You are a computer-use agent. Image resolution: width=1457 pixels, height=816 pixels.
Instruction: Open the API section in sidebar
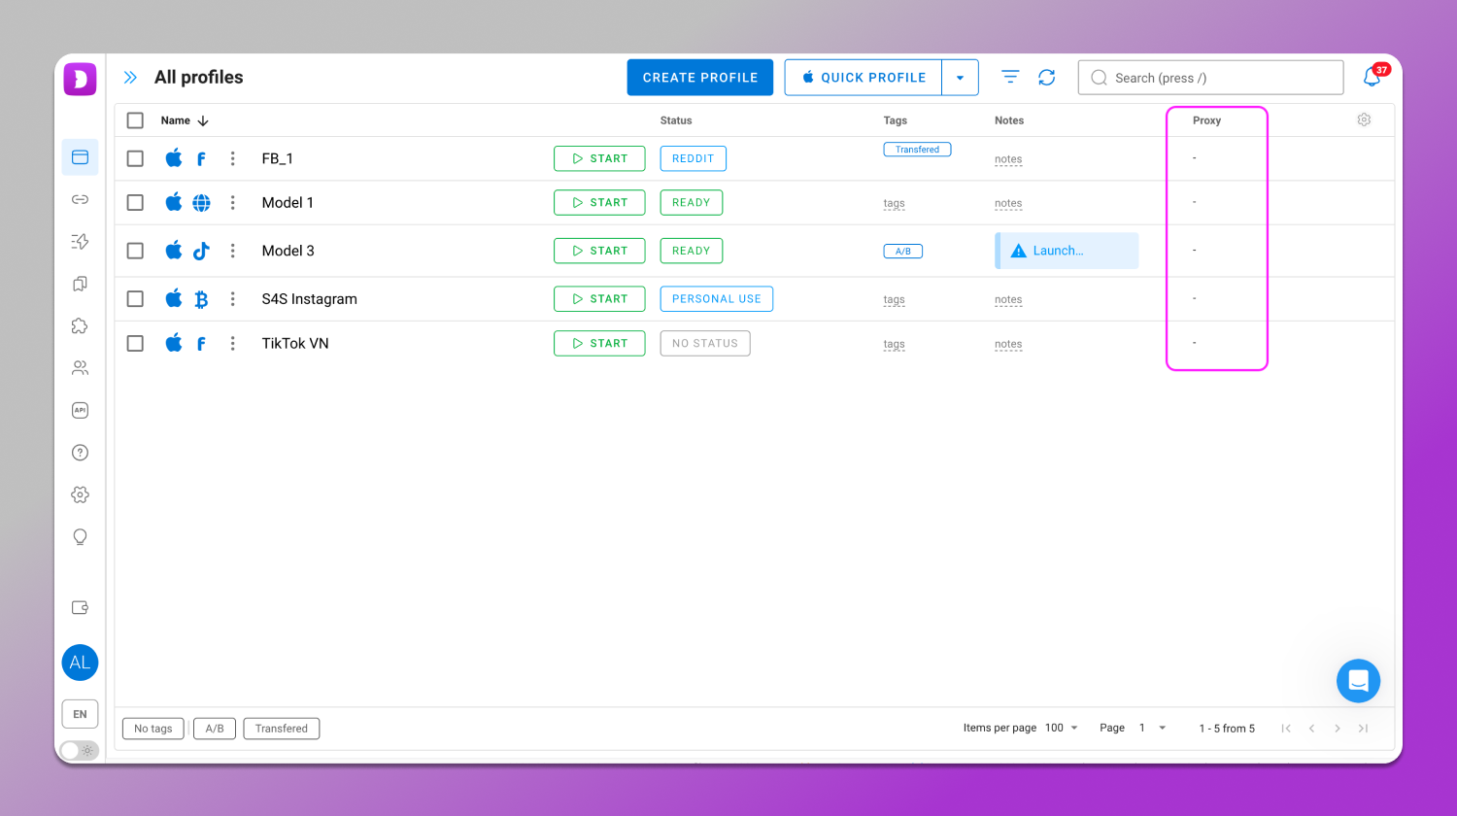(x=81, y=410)
